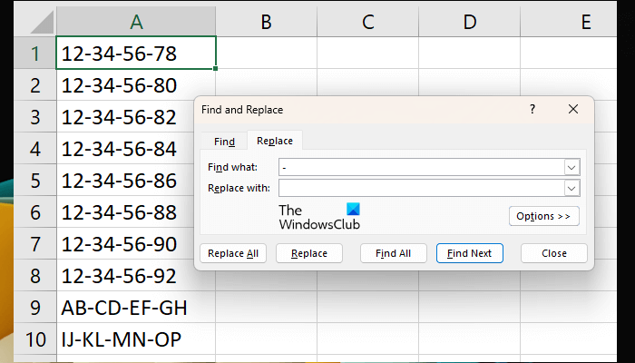Focus the Replace with input field
635x363 pixels.
coord(420,188)
